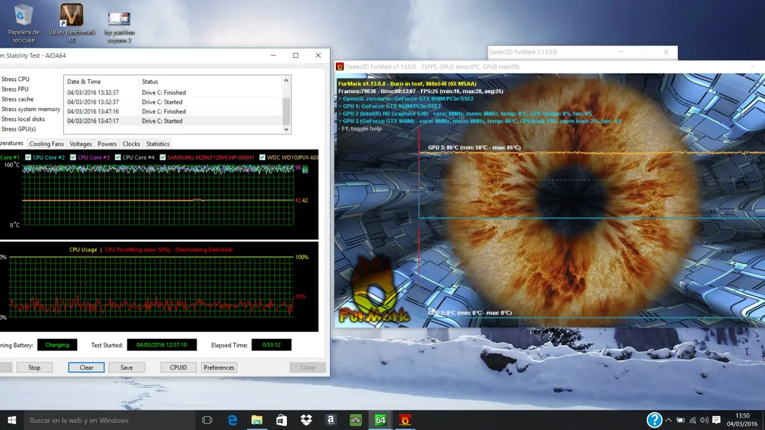
Task: Launch Microsoft Edge from the taskbar
Action: 232,420
